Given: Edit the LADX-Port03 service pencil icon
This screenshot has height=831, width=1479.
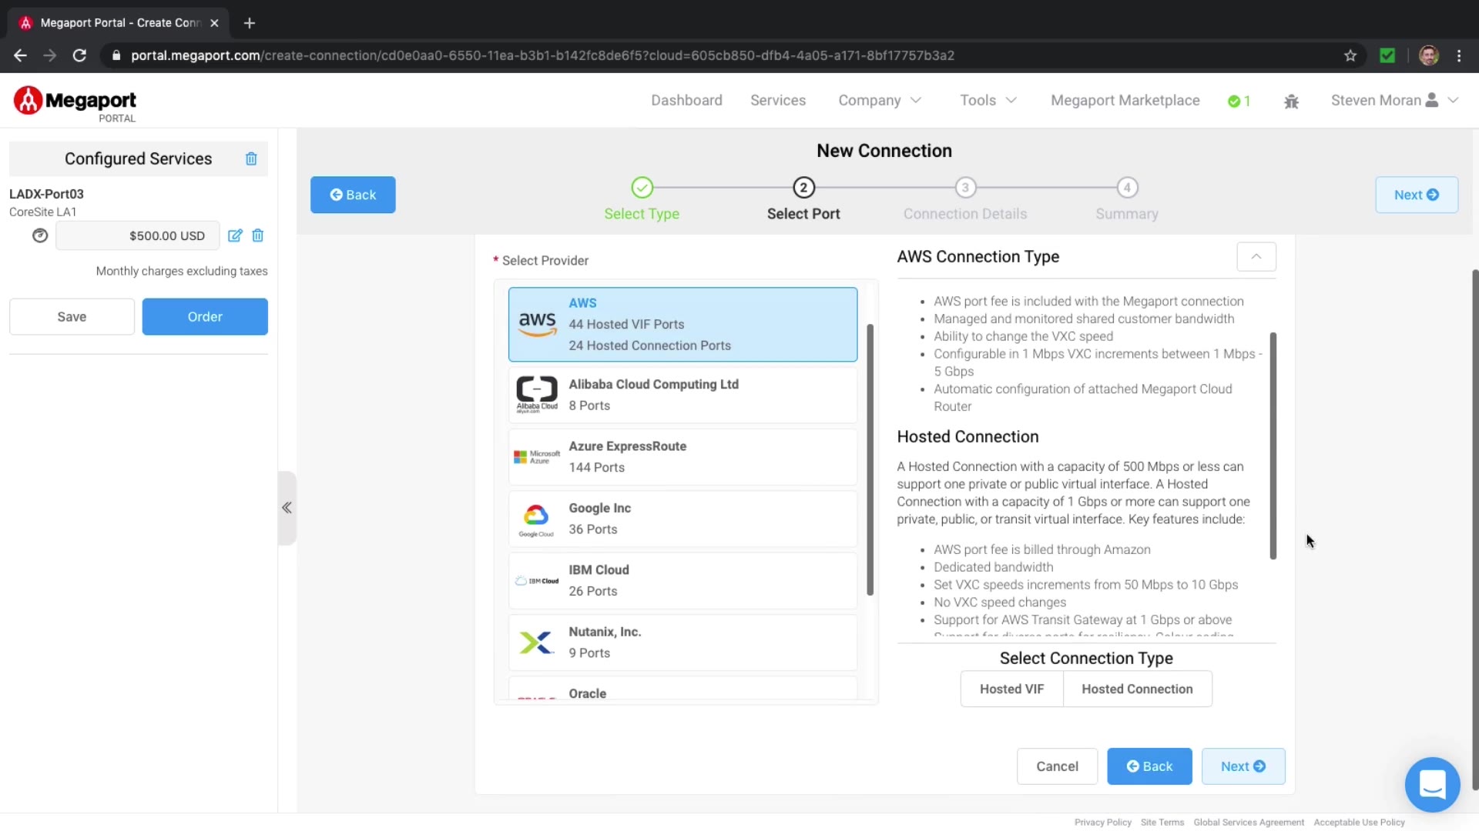Looking at the screenshot, I should (x=235, y=235).
